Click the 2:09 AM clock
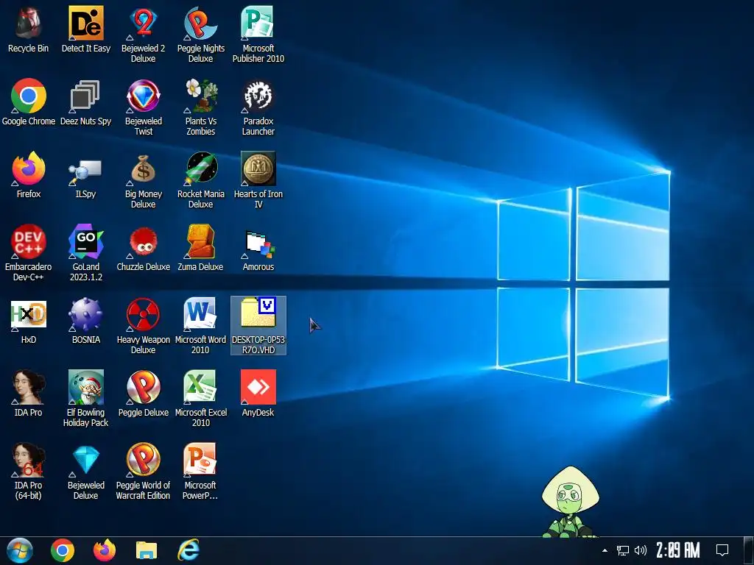This screenshot has height=565, width=754. pyautogui.click(x=678, y=550)
